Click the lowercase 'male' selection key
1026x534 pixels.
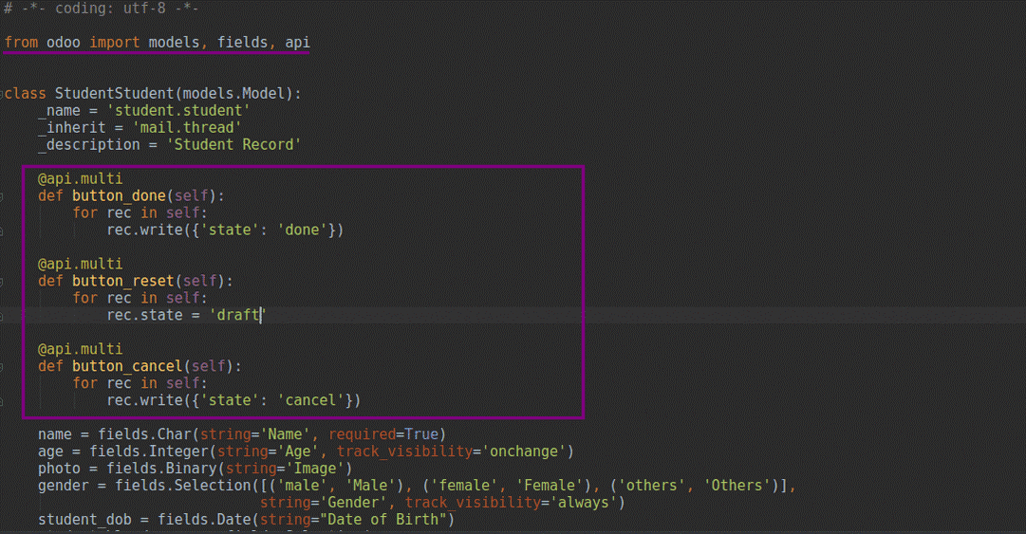point(302,485)
